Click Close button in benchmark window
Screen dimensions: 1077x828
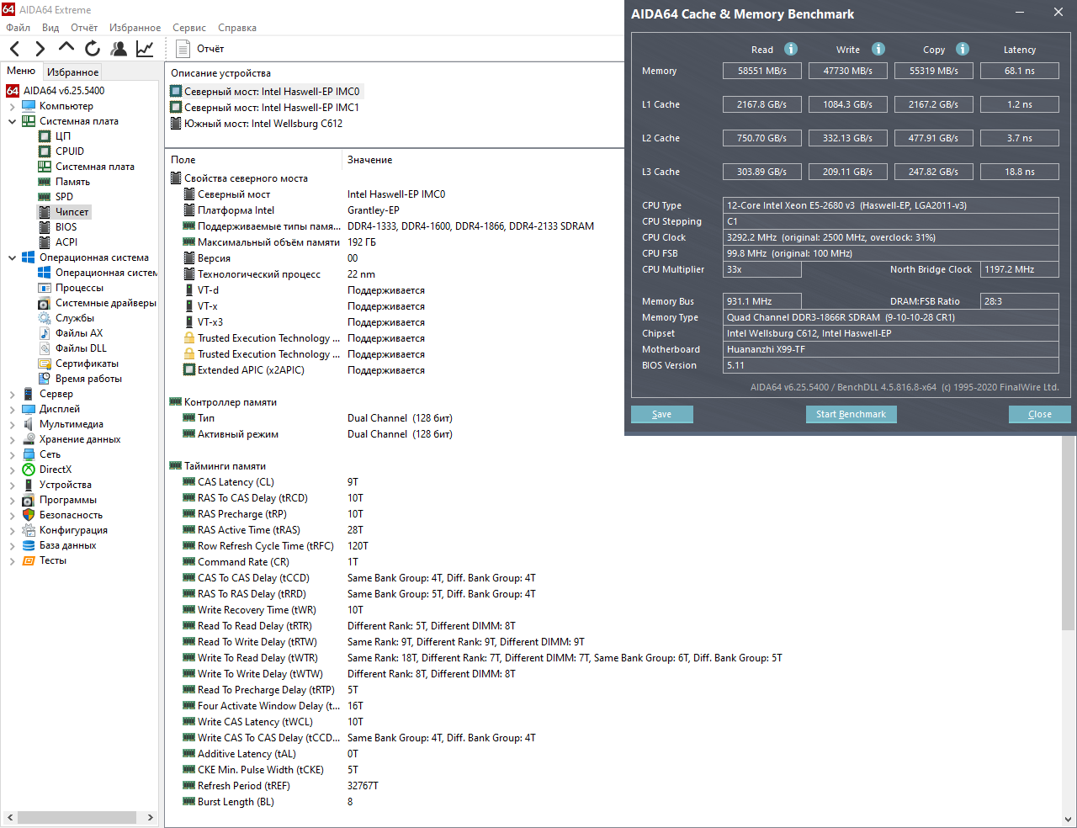1040,414
